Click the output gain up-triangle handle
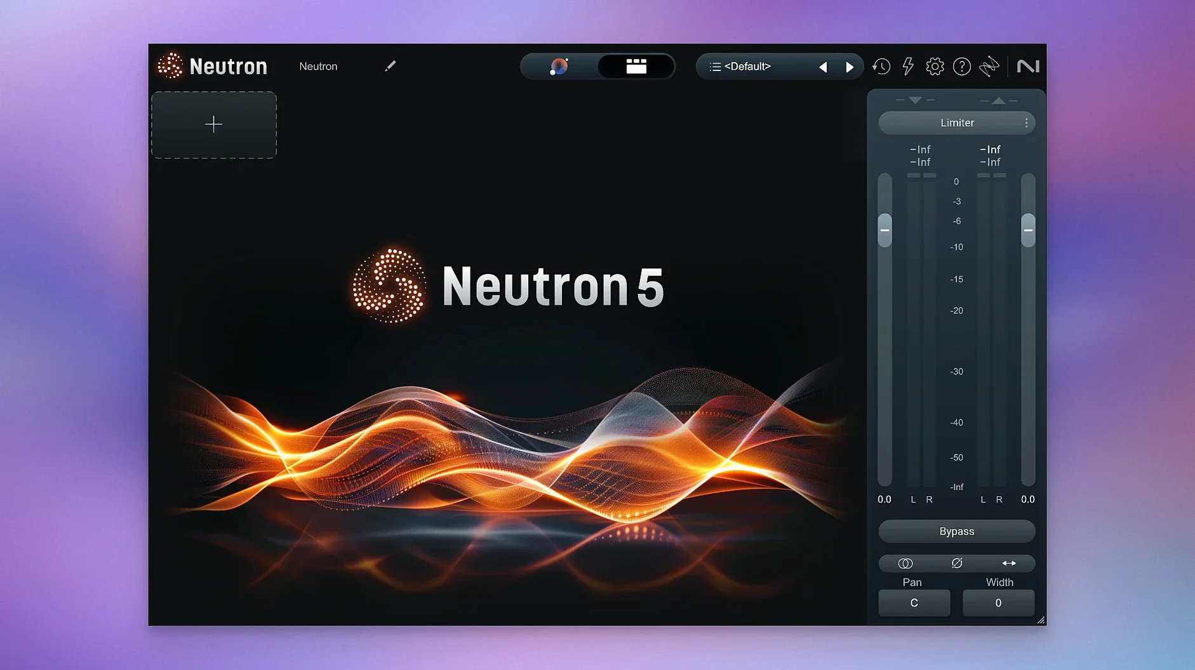The image size is (1195, 670). (x=999, y=100)
